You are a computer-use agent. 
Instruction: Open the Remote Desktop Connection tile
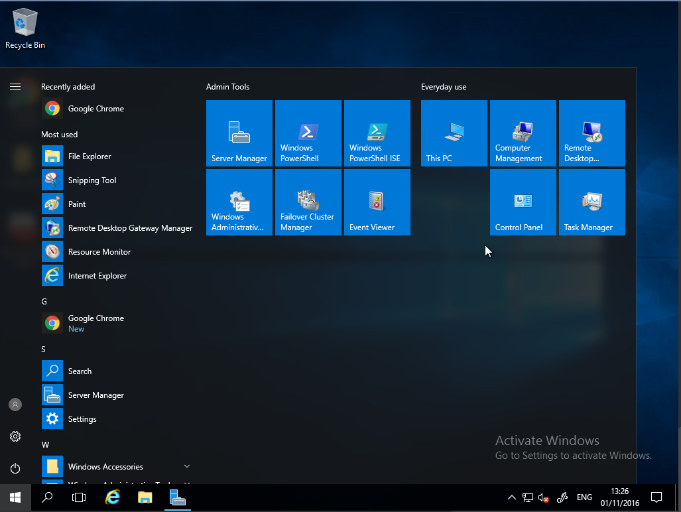click(592, 133)
